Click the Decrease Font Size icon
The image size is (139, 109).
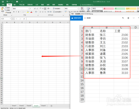[37, 9]
